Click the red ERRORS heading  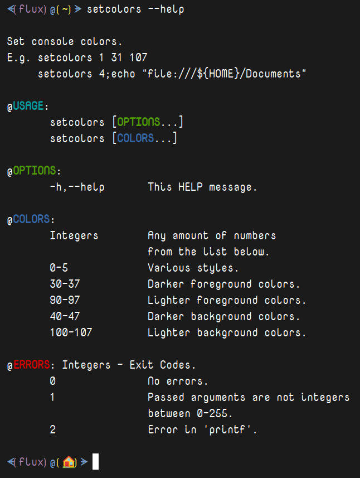tap(32, 365)
